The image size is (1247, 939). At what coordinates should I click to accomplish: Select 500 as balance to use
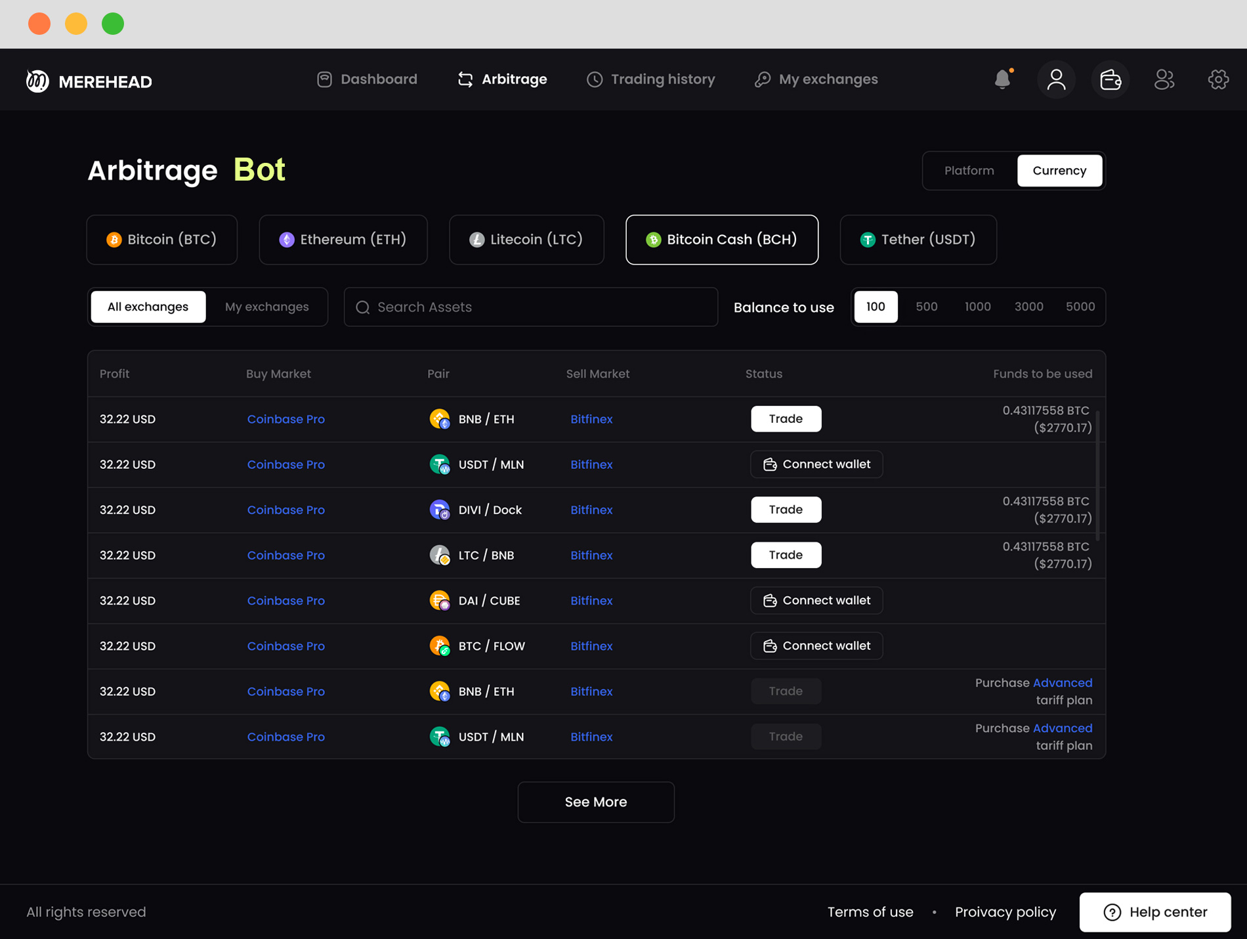926,307
